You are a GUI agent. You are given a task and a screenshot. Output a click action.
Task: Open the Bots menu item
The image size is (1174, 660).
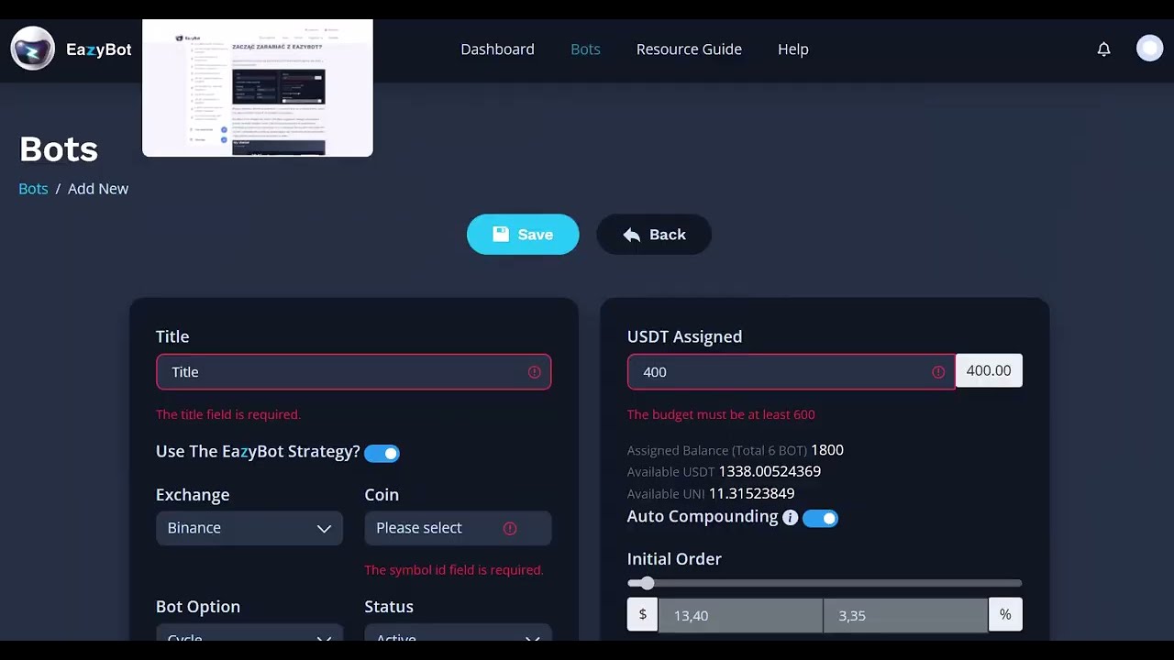coord(585,49)
